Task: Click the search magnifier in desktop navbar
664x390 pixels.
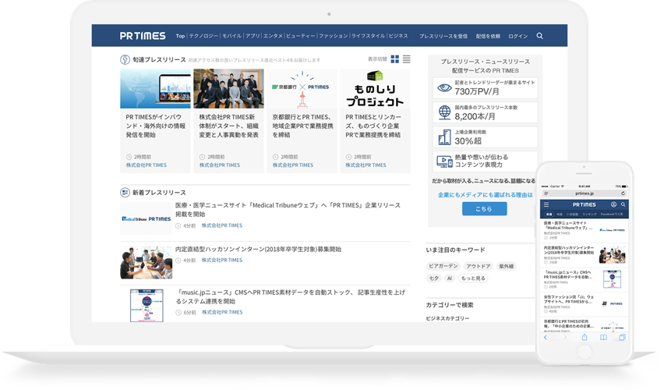Action: click(x=539, y=36)
